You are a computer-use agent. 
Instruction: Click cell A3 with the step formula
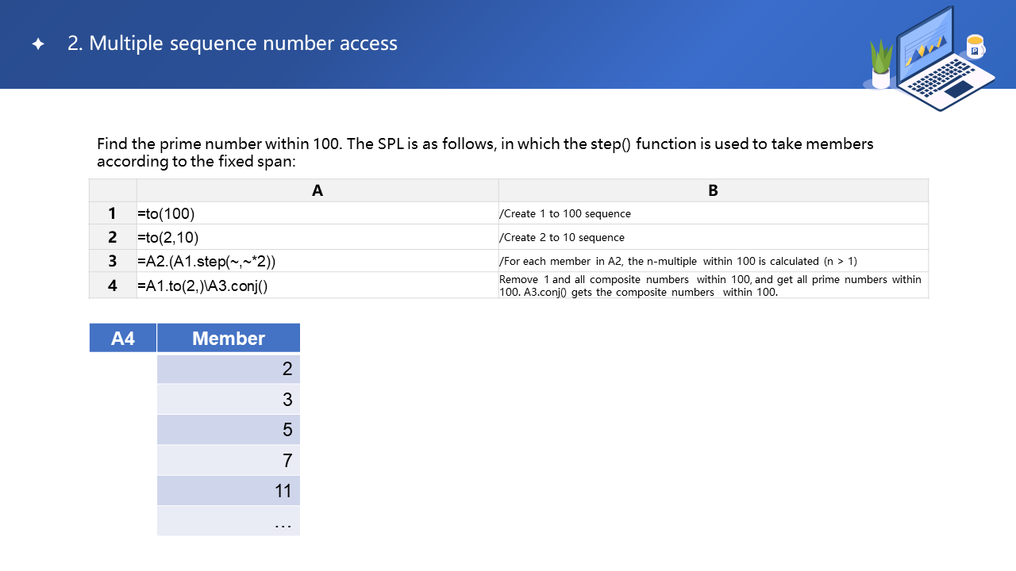coord(317,261)
